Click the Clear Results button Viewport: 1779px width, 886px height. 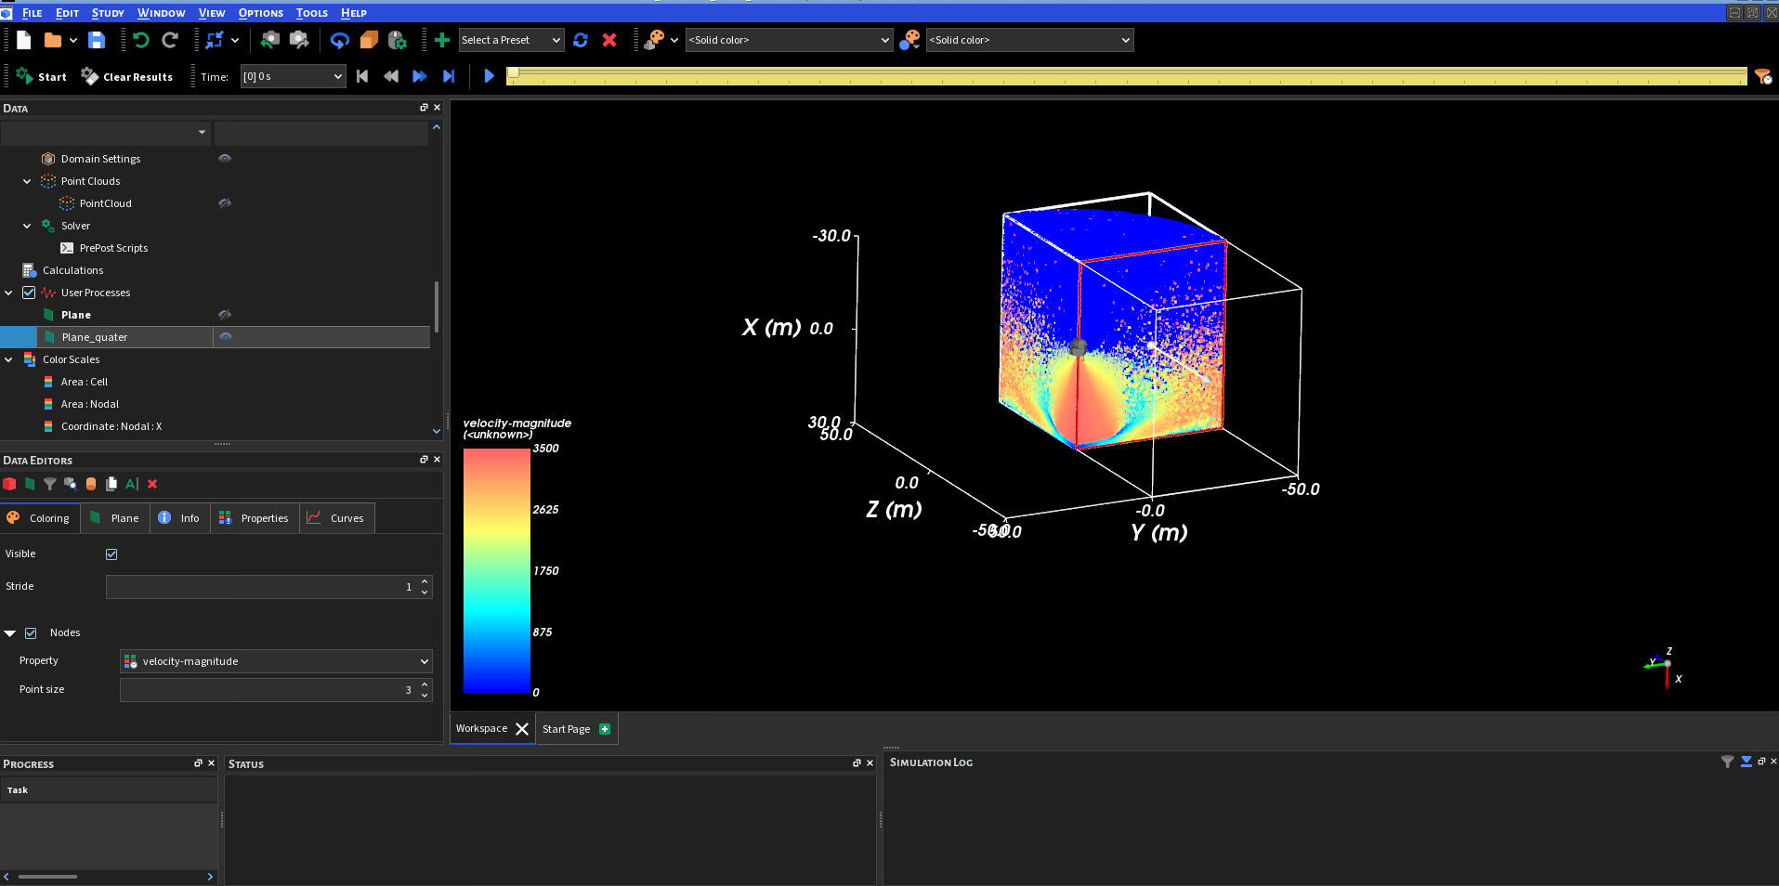coord(127,77)
